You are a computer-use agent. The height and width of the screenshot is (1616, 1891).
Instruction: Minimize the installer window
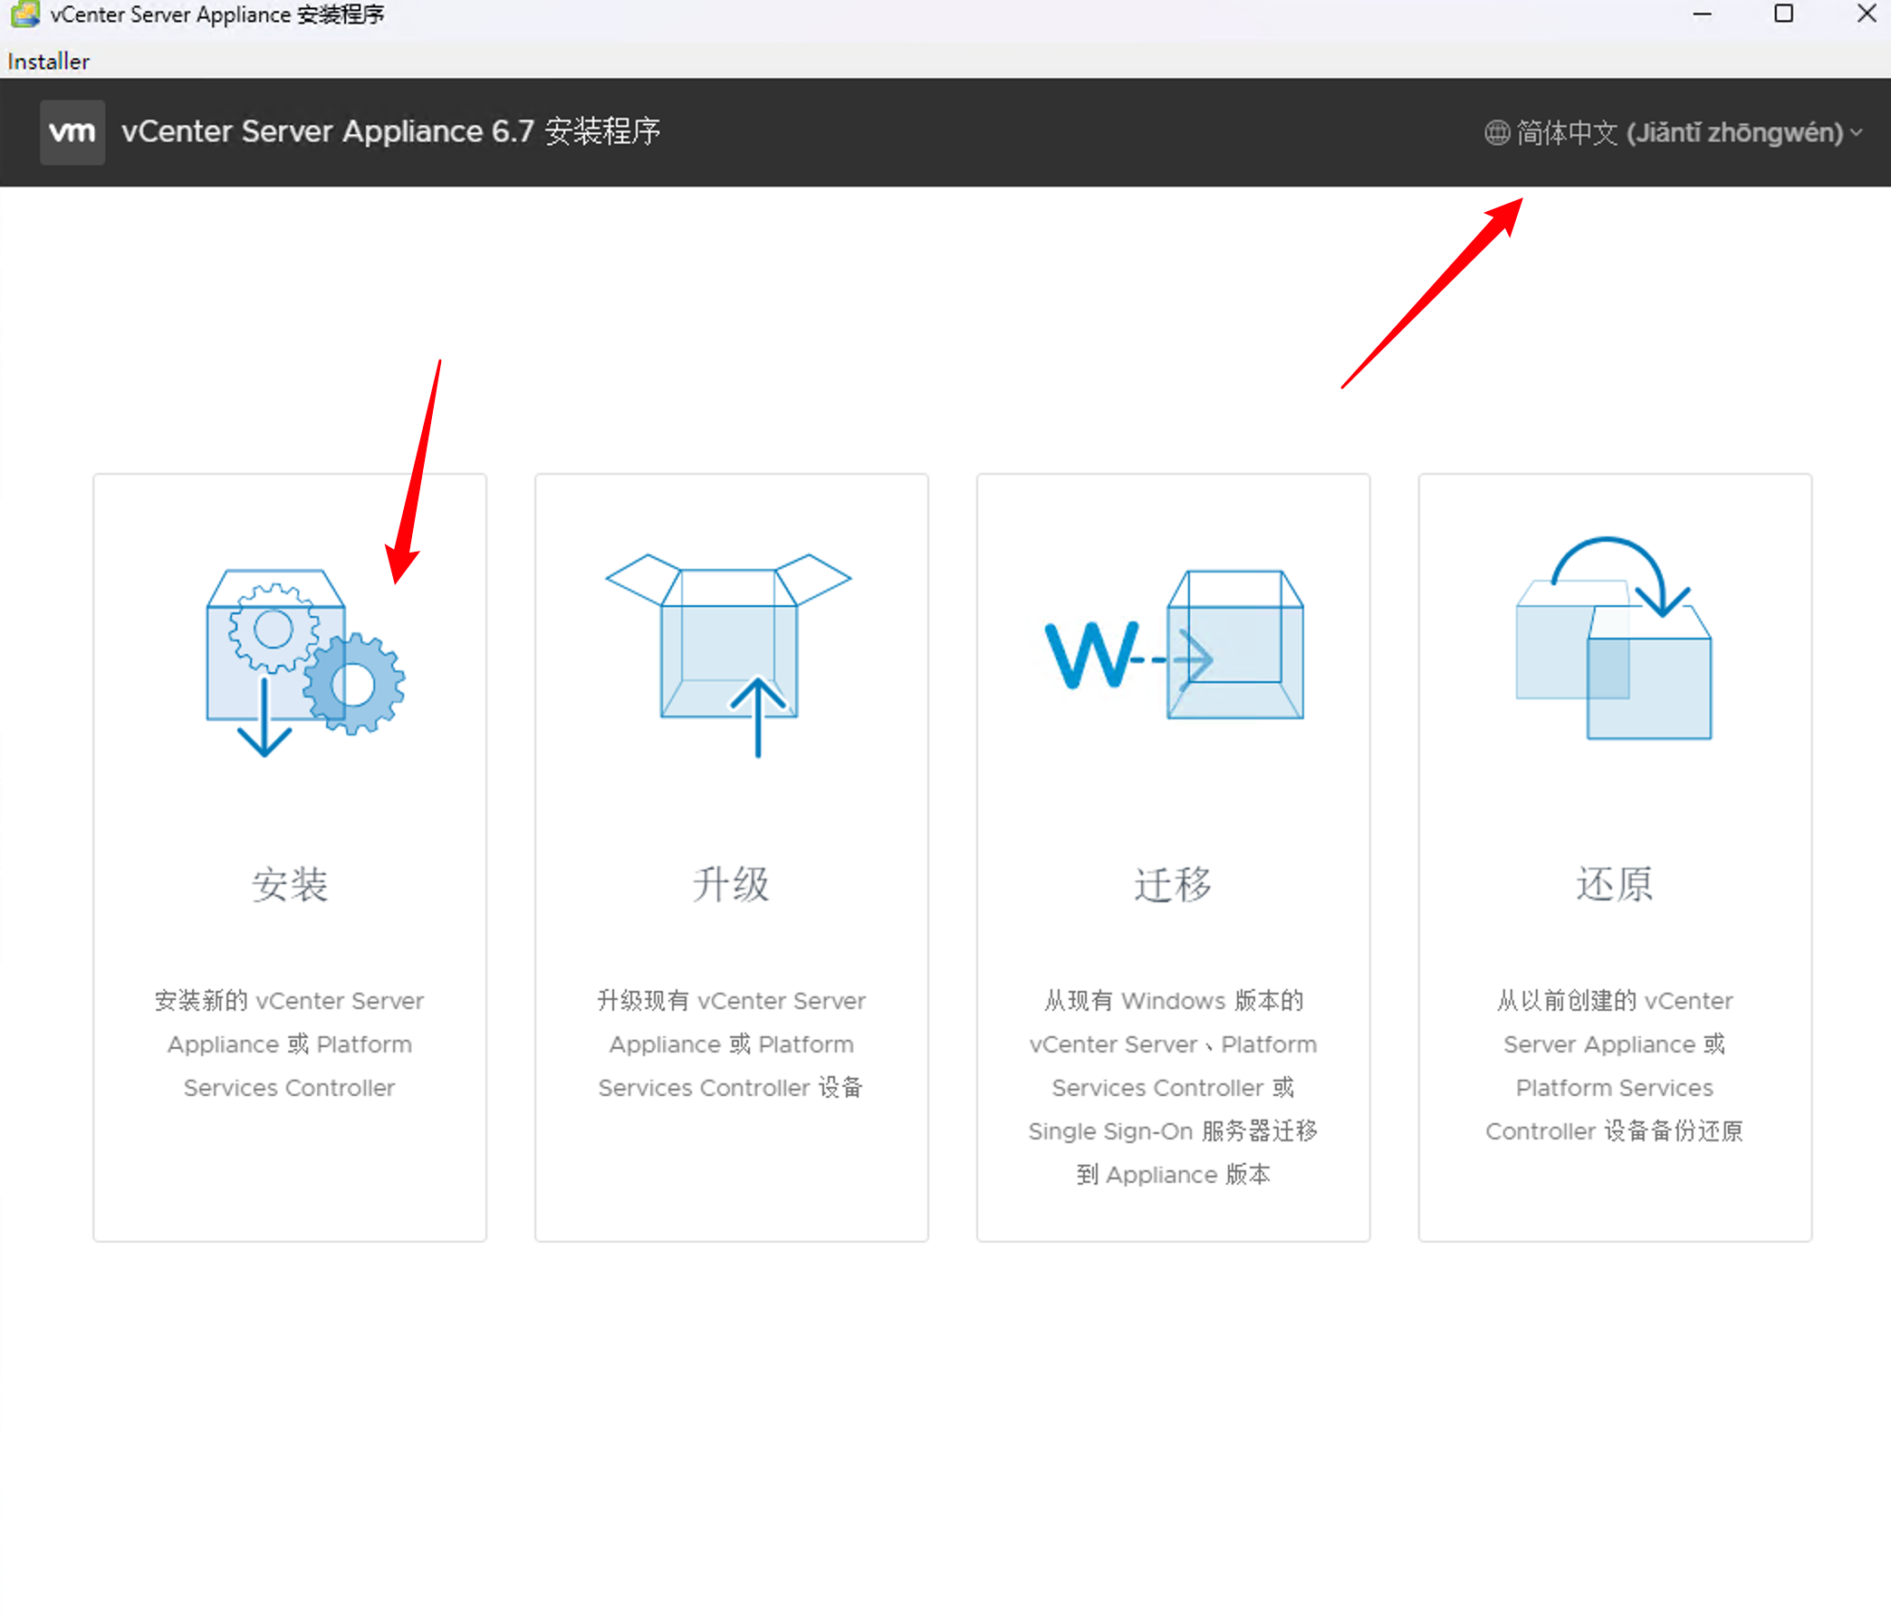[x=1702, y=14]
